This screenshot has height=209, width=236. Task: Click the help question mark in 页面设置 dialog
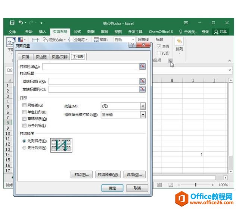tap(132, 45)
